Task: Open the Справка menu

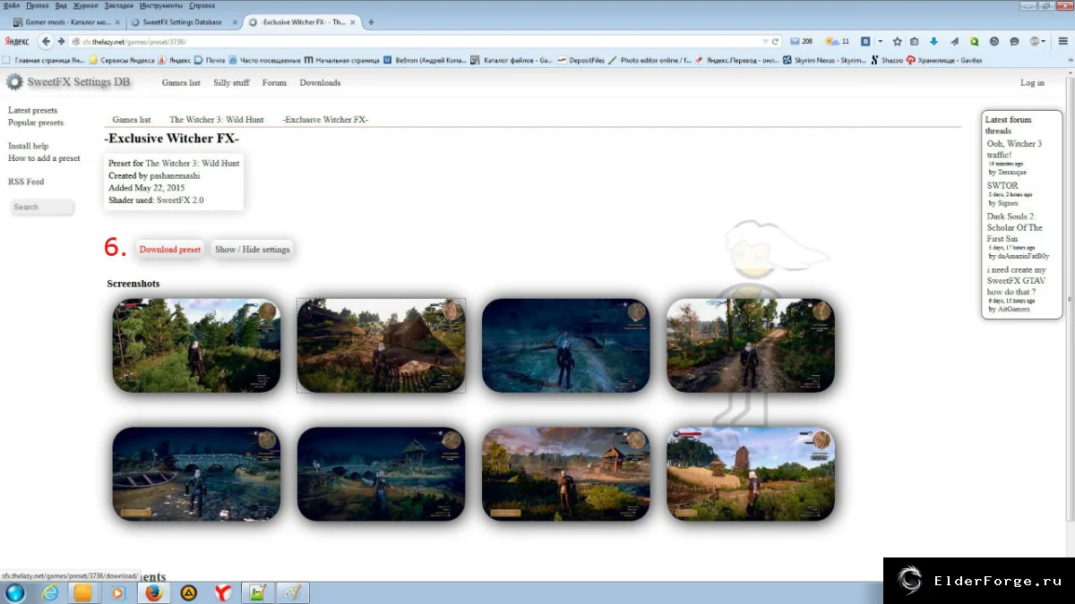Action: coord(202,5)
